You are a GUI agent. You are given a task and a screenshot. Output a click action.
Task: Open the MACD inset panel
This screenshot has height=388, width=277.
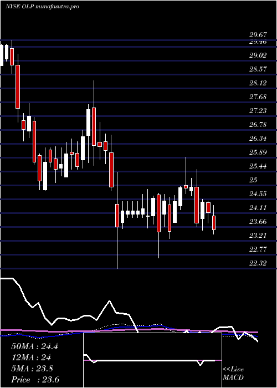click(x=152, y=360)
